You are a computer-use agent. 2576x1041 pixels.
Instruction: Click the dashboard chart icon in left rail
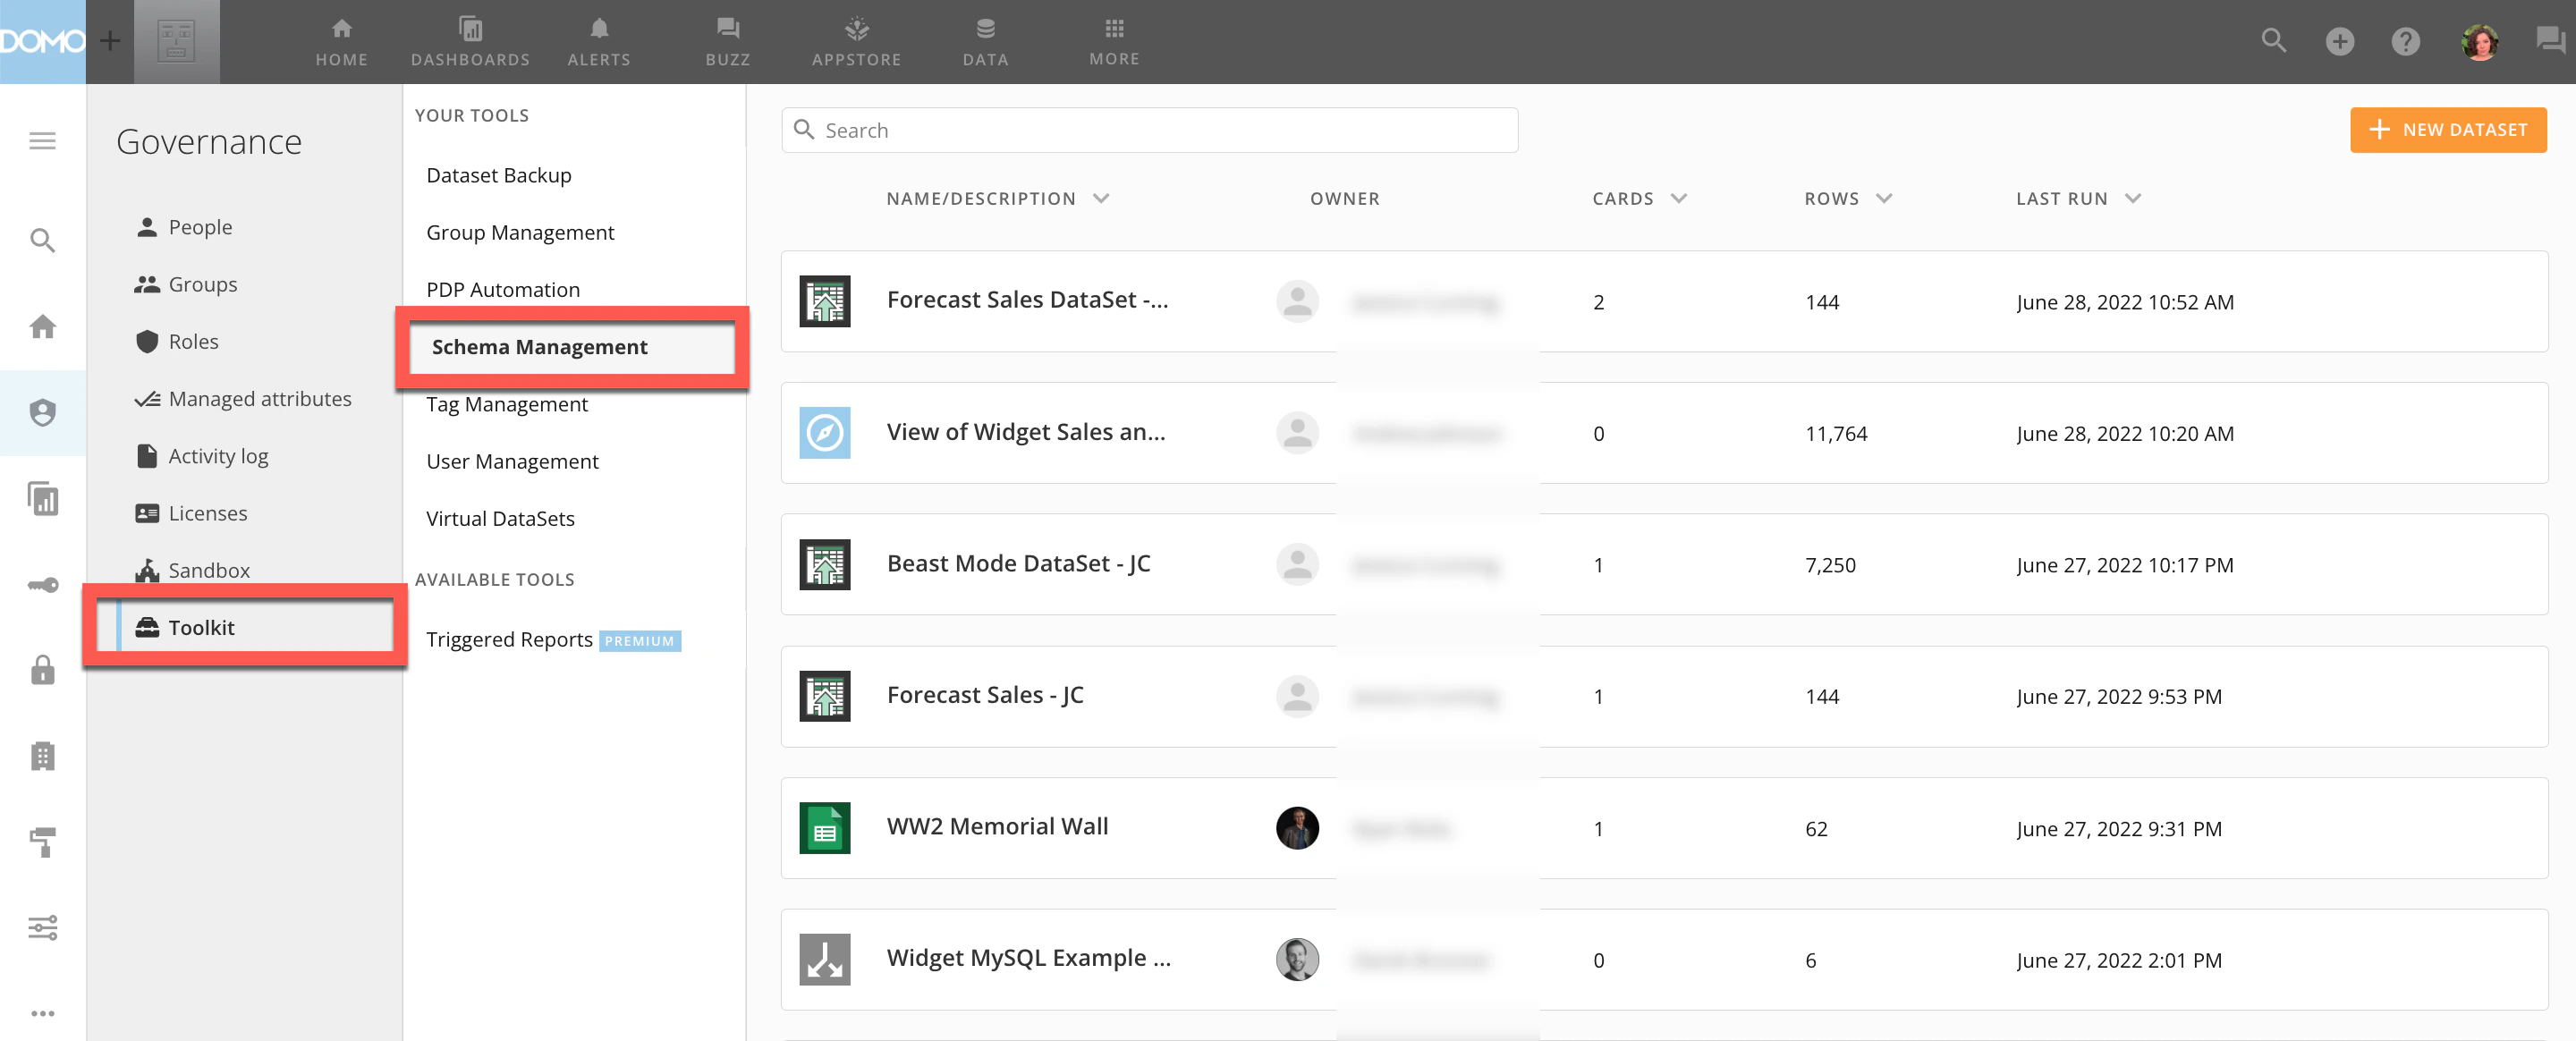[x=43, y=498]
